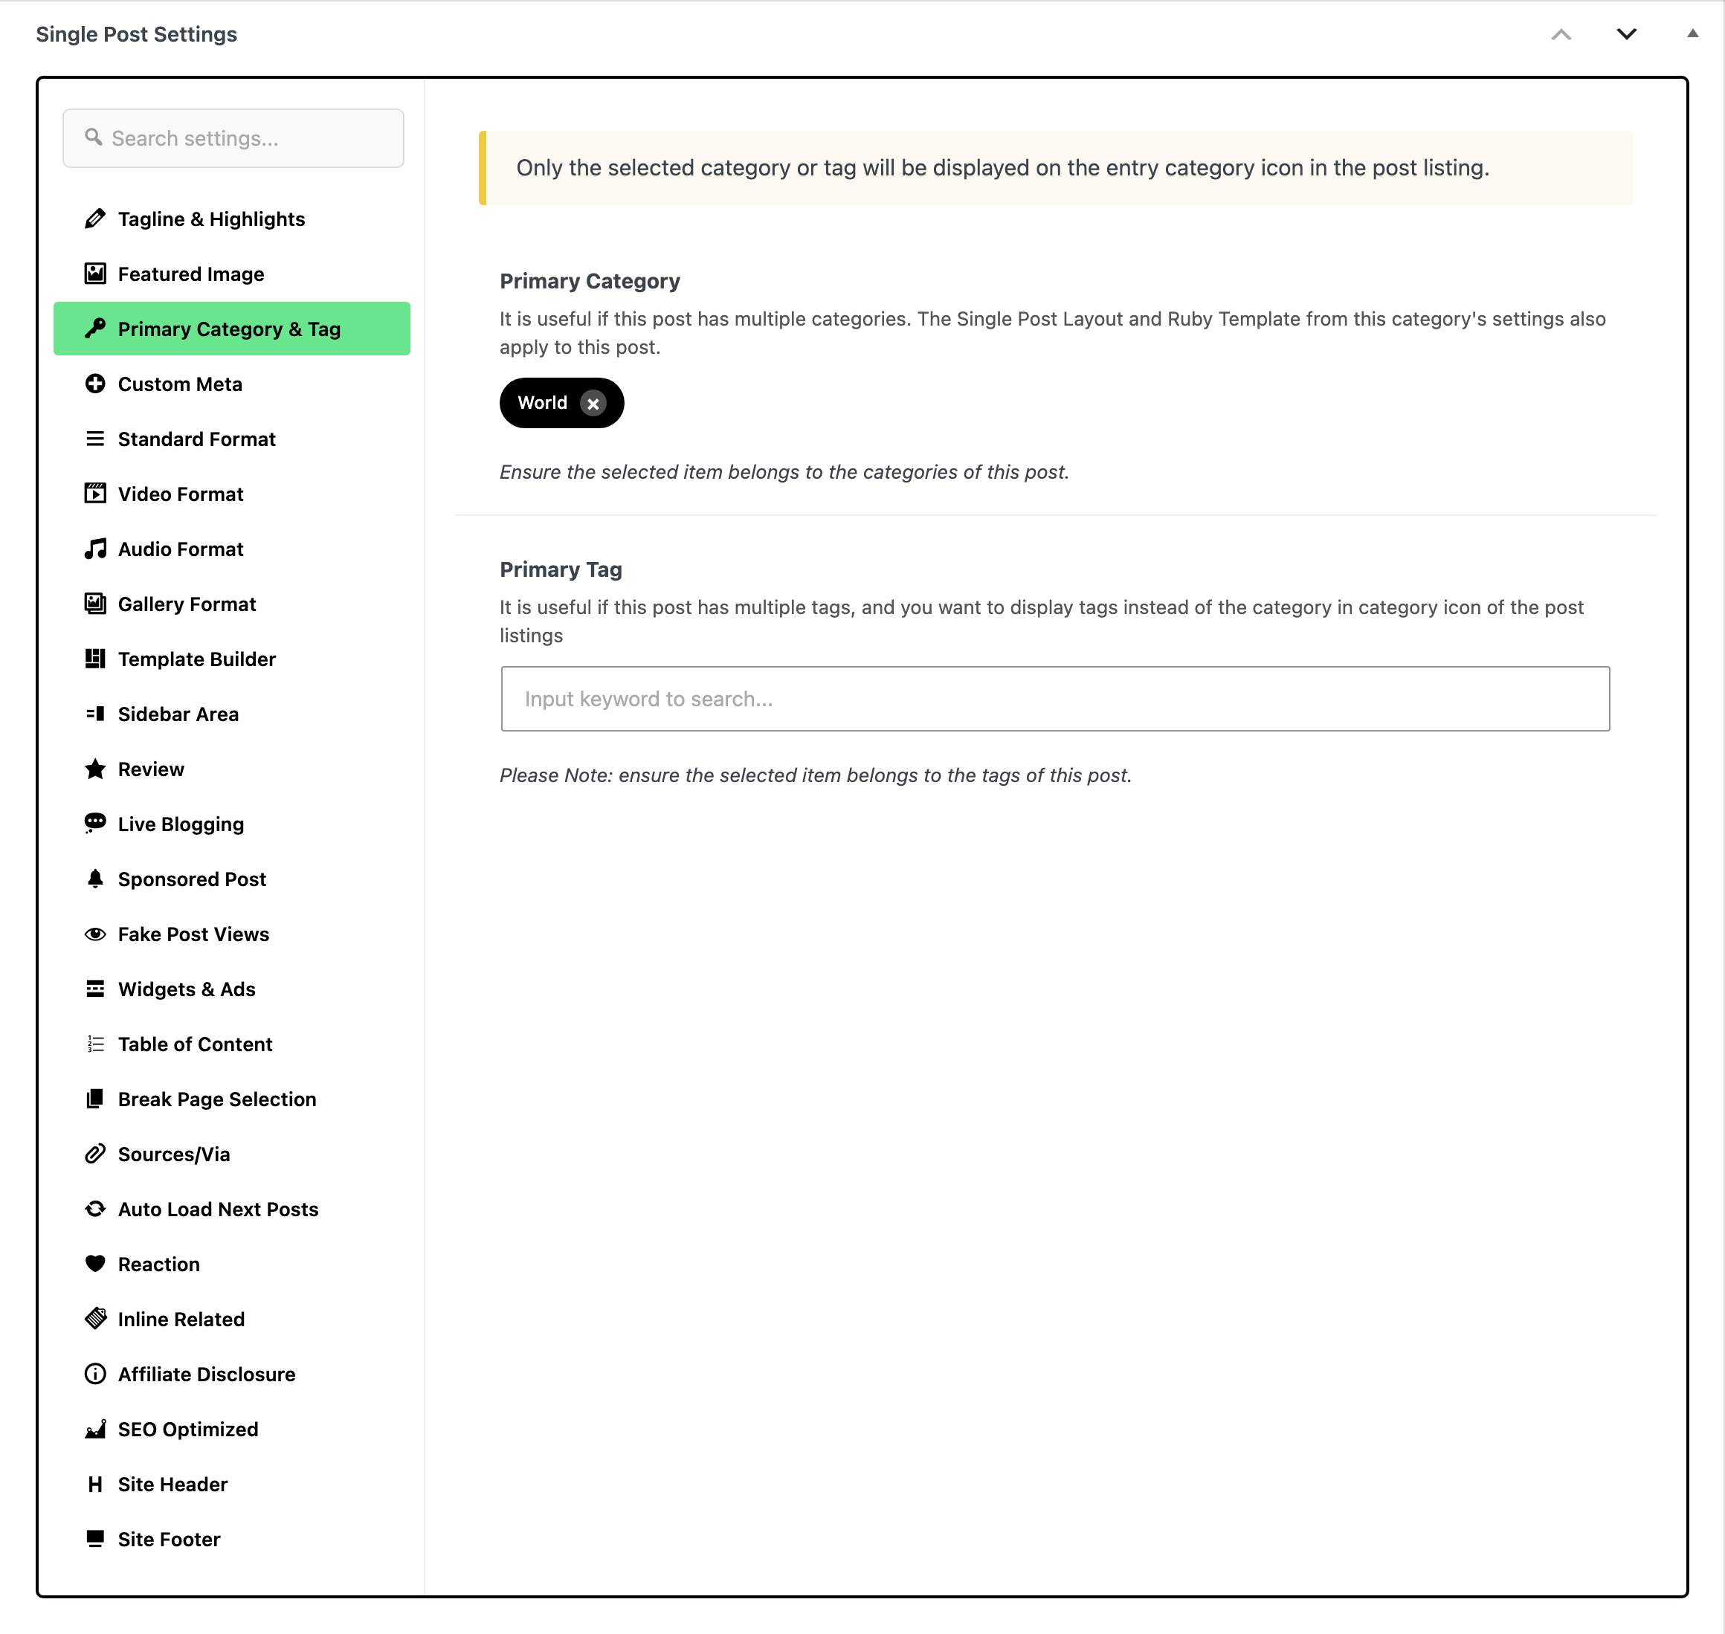Click the Primary Tag heading text
This screenshot has height=1634, width=1725.
point(561,569)
